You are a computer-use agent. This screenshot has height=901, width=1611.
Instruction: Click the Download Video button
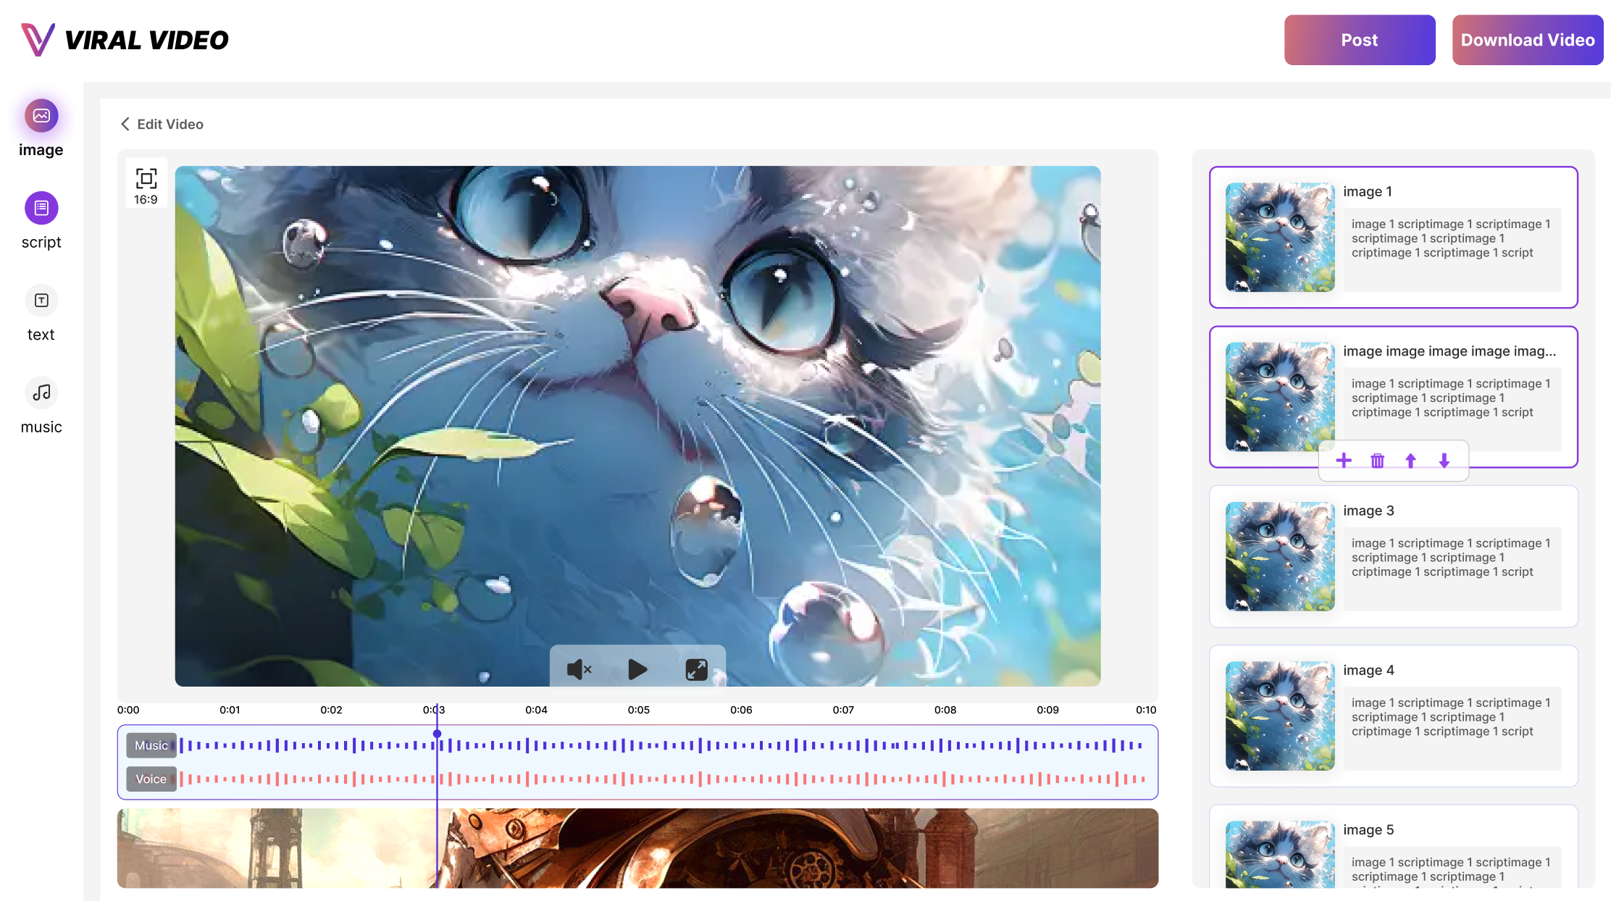[1527, 40]
